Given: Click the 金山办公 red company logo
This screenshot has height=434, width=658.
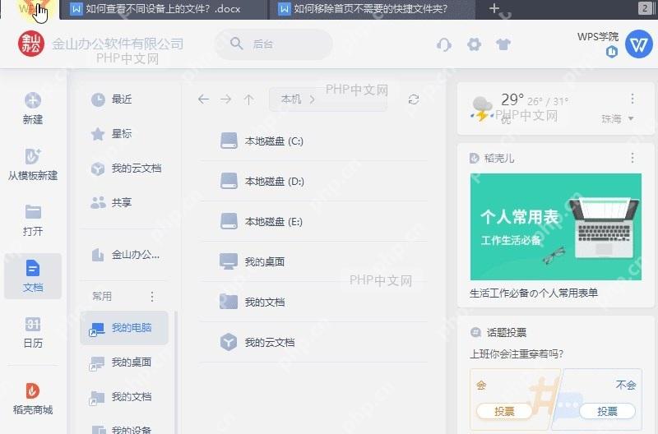Looking at the screenshot, I should tap(31, 44).
